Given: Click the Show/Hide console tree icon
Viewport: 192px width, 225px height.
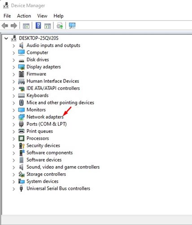Looking at the screenshot, I should point(26,26).
